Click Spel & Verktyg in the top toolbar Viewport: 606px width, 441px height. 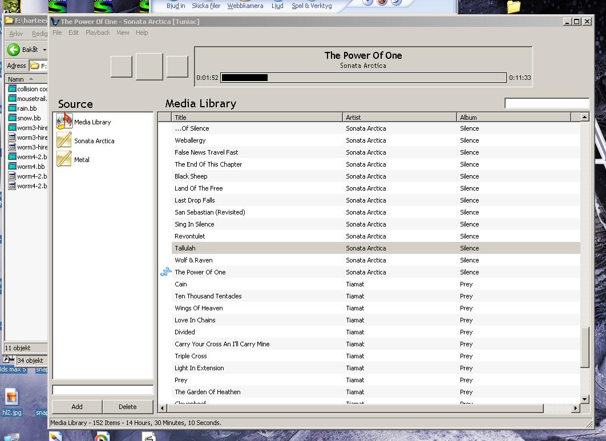coord(312,5)
